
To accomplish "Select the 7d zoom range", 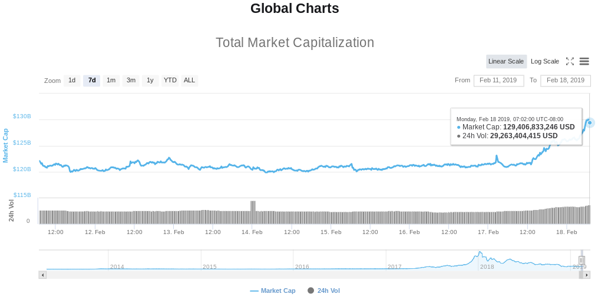I will click(91, 81).
